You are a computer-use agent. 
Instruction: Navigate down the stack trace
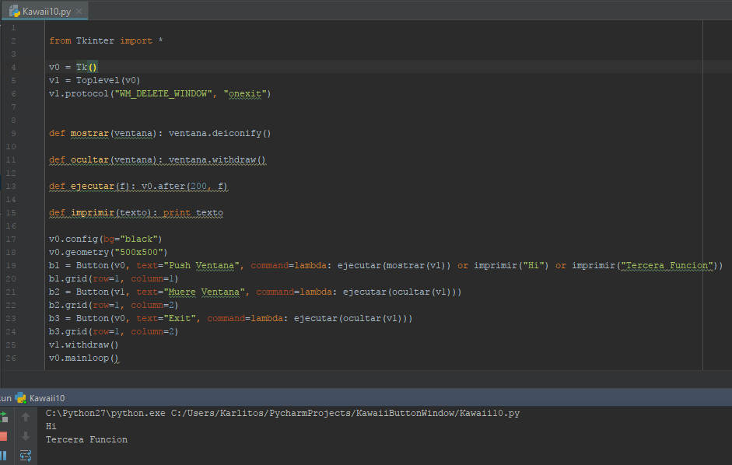25,435
